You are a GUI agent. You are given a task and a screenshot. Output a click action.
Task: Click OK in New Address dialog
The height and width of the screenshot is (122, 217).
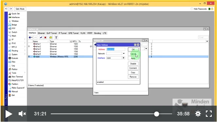coord(133,49)
